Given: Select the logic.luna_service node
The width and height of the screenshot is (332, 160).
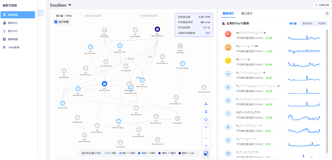Looking at the screenshot, I should 136,108.
